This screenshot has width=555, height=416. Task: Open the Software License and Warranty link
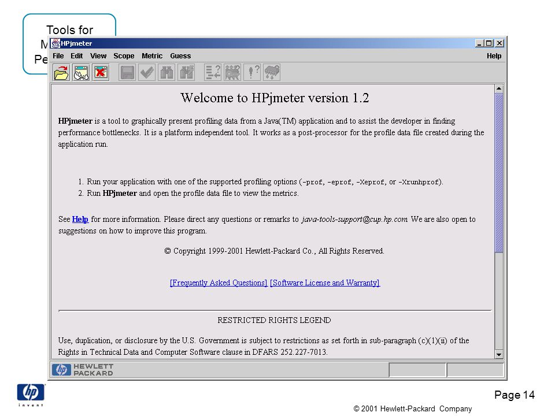pos(325,283)
